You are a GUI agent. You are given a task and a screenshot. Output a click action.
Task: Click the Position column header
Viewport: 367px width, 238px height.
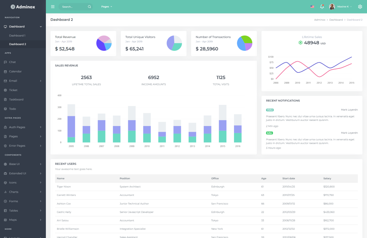[125, 178]
